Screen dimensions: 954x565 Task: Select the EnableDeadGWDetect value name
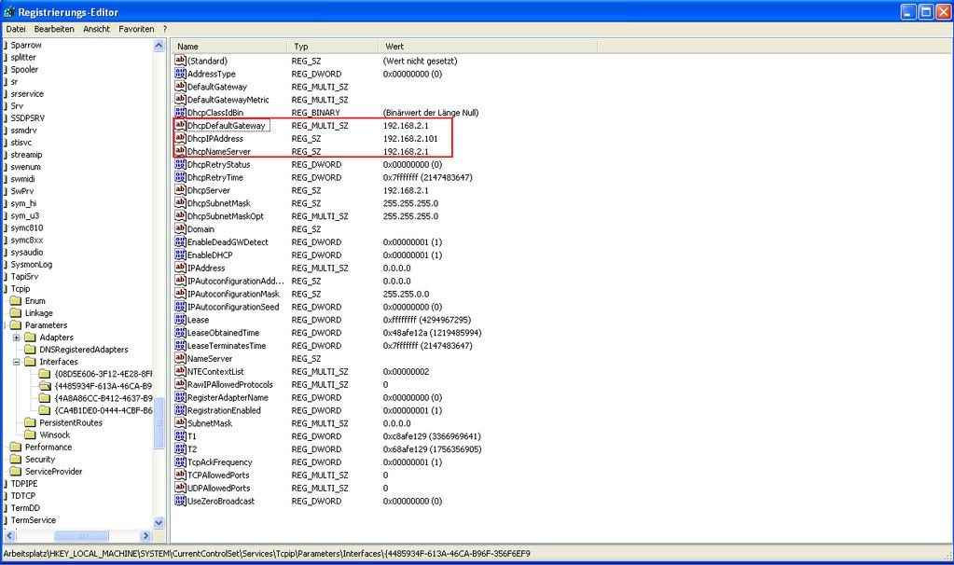tap(228, 242)
